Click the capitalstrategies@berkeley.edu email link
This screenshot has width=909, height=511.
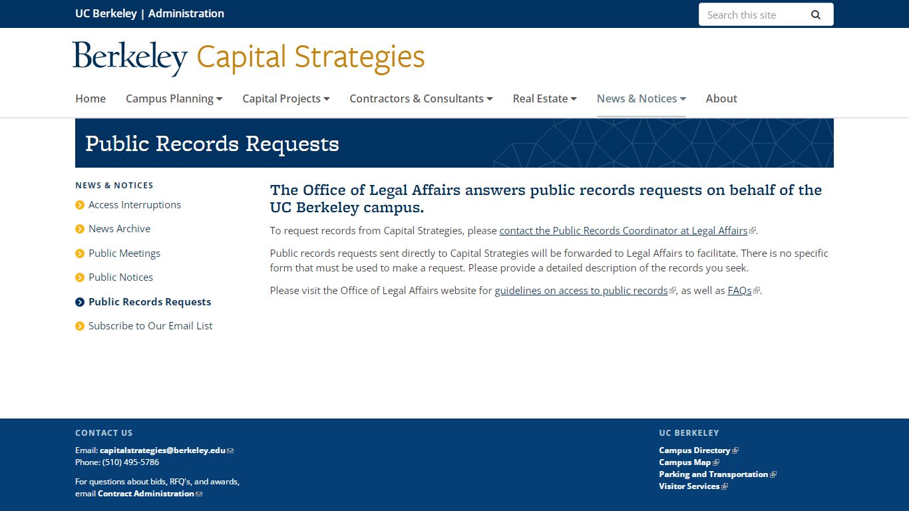pos(162,450)
